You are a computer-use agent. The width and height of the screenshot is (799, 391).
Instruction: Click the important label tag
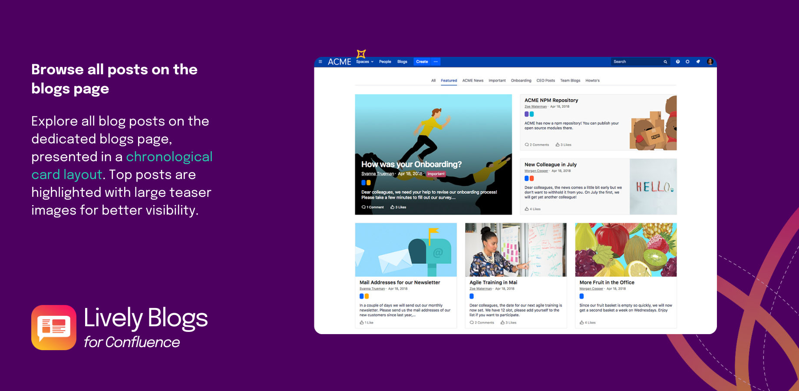pyautogui.click(x=436, y=174)
